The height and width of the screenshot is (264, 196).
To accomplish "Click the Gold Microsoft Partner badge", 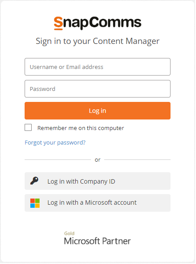I will tap(97, 239).
